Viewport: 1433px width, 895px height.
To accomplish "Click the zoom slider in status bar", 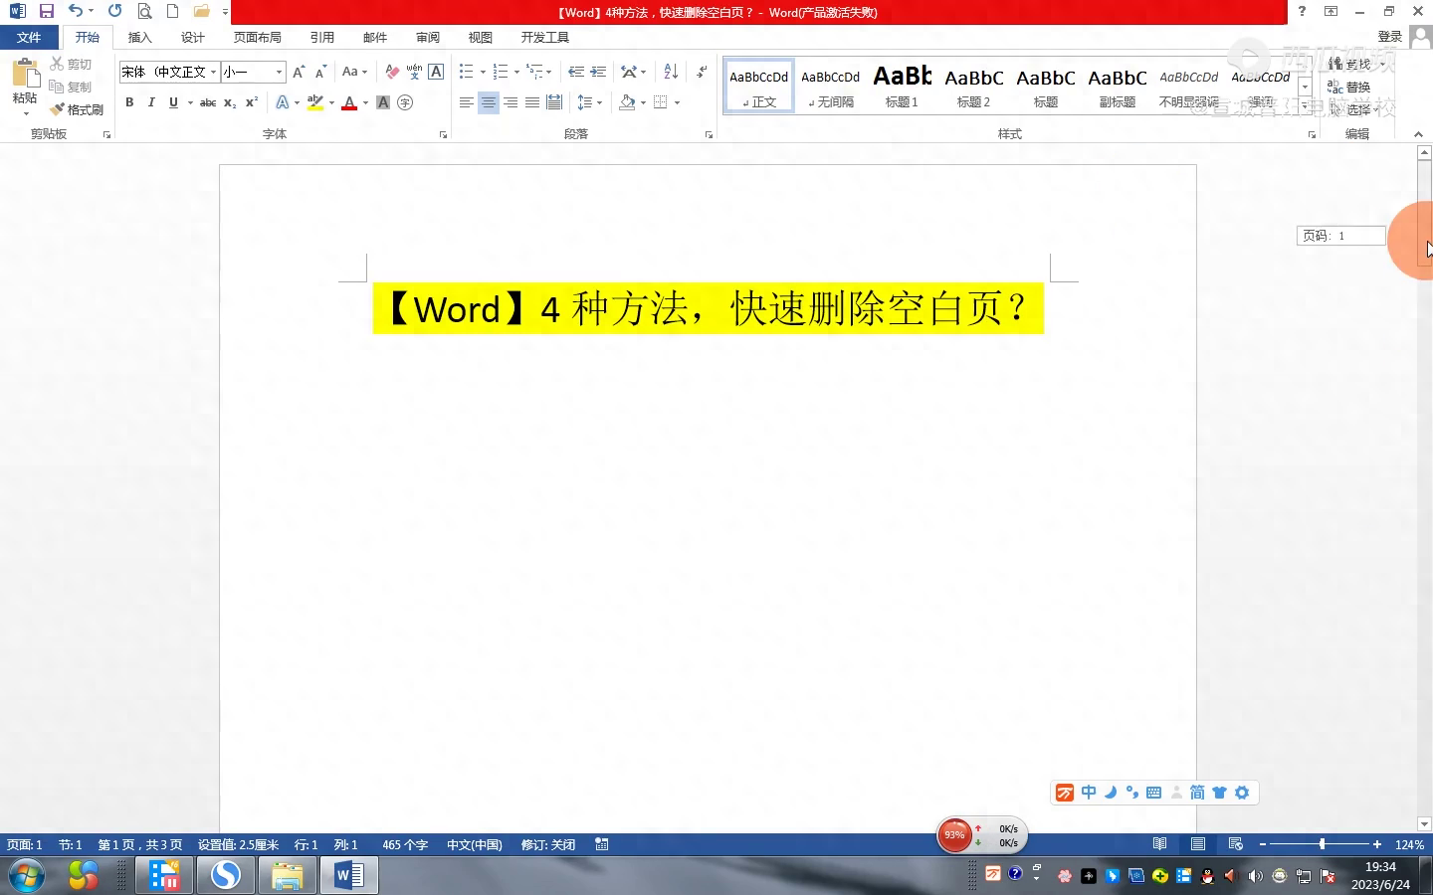I will point(1322,844).
